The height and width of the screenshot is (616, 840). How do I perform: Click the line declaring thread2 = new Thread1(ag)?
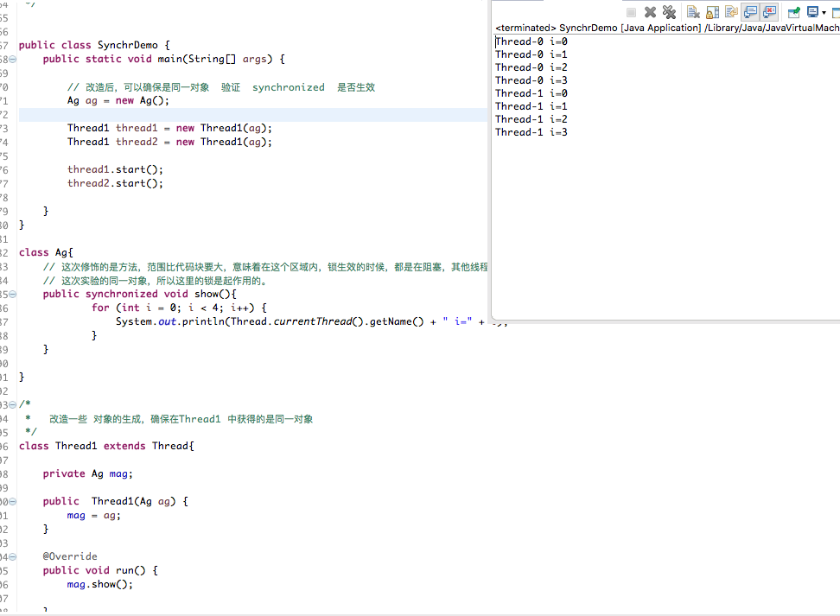click(169, 142)
